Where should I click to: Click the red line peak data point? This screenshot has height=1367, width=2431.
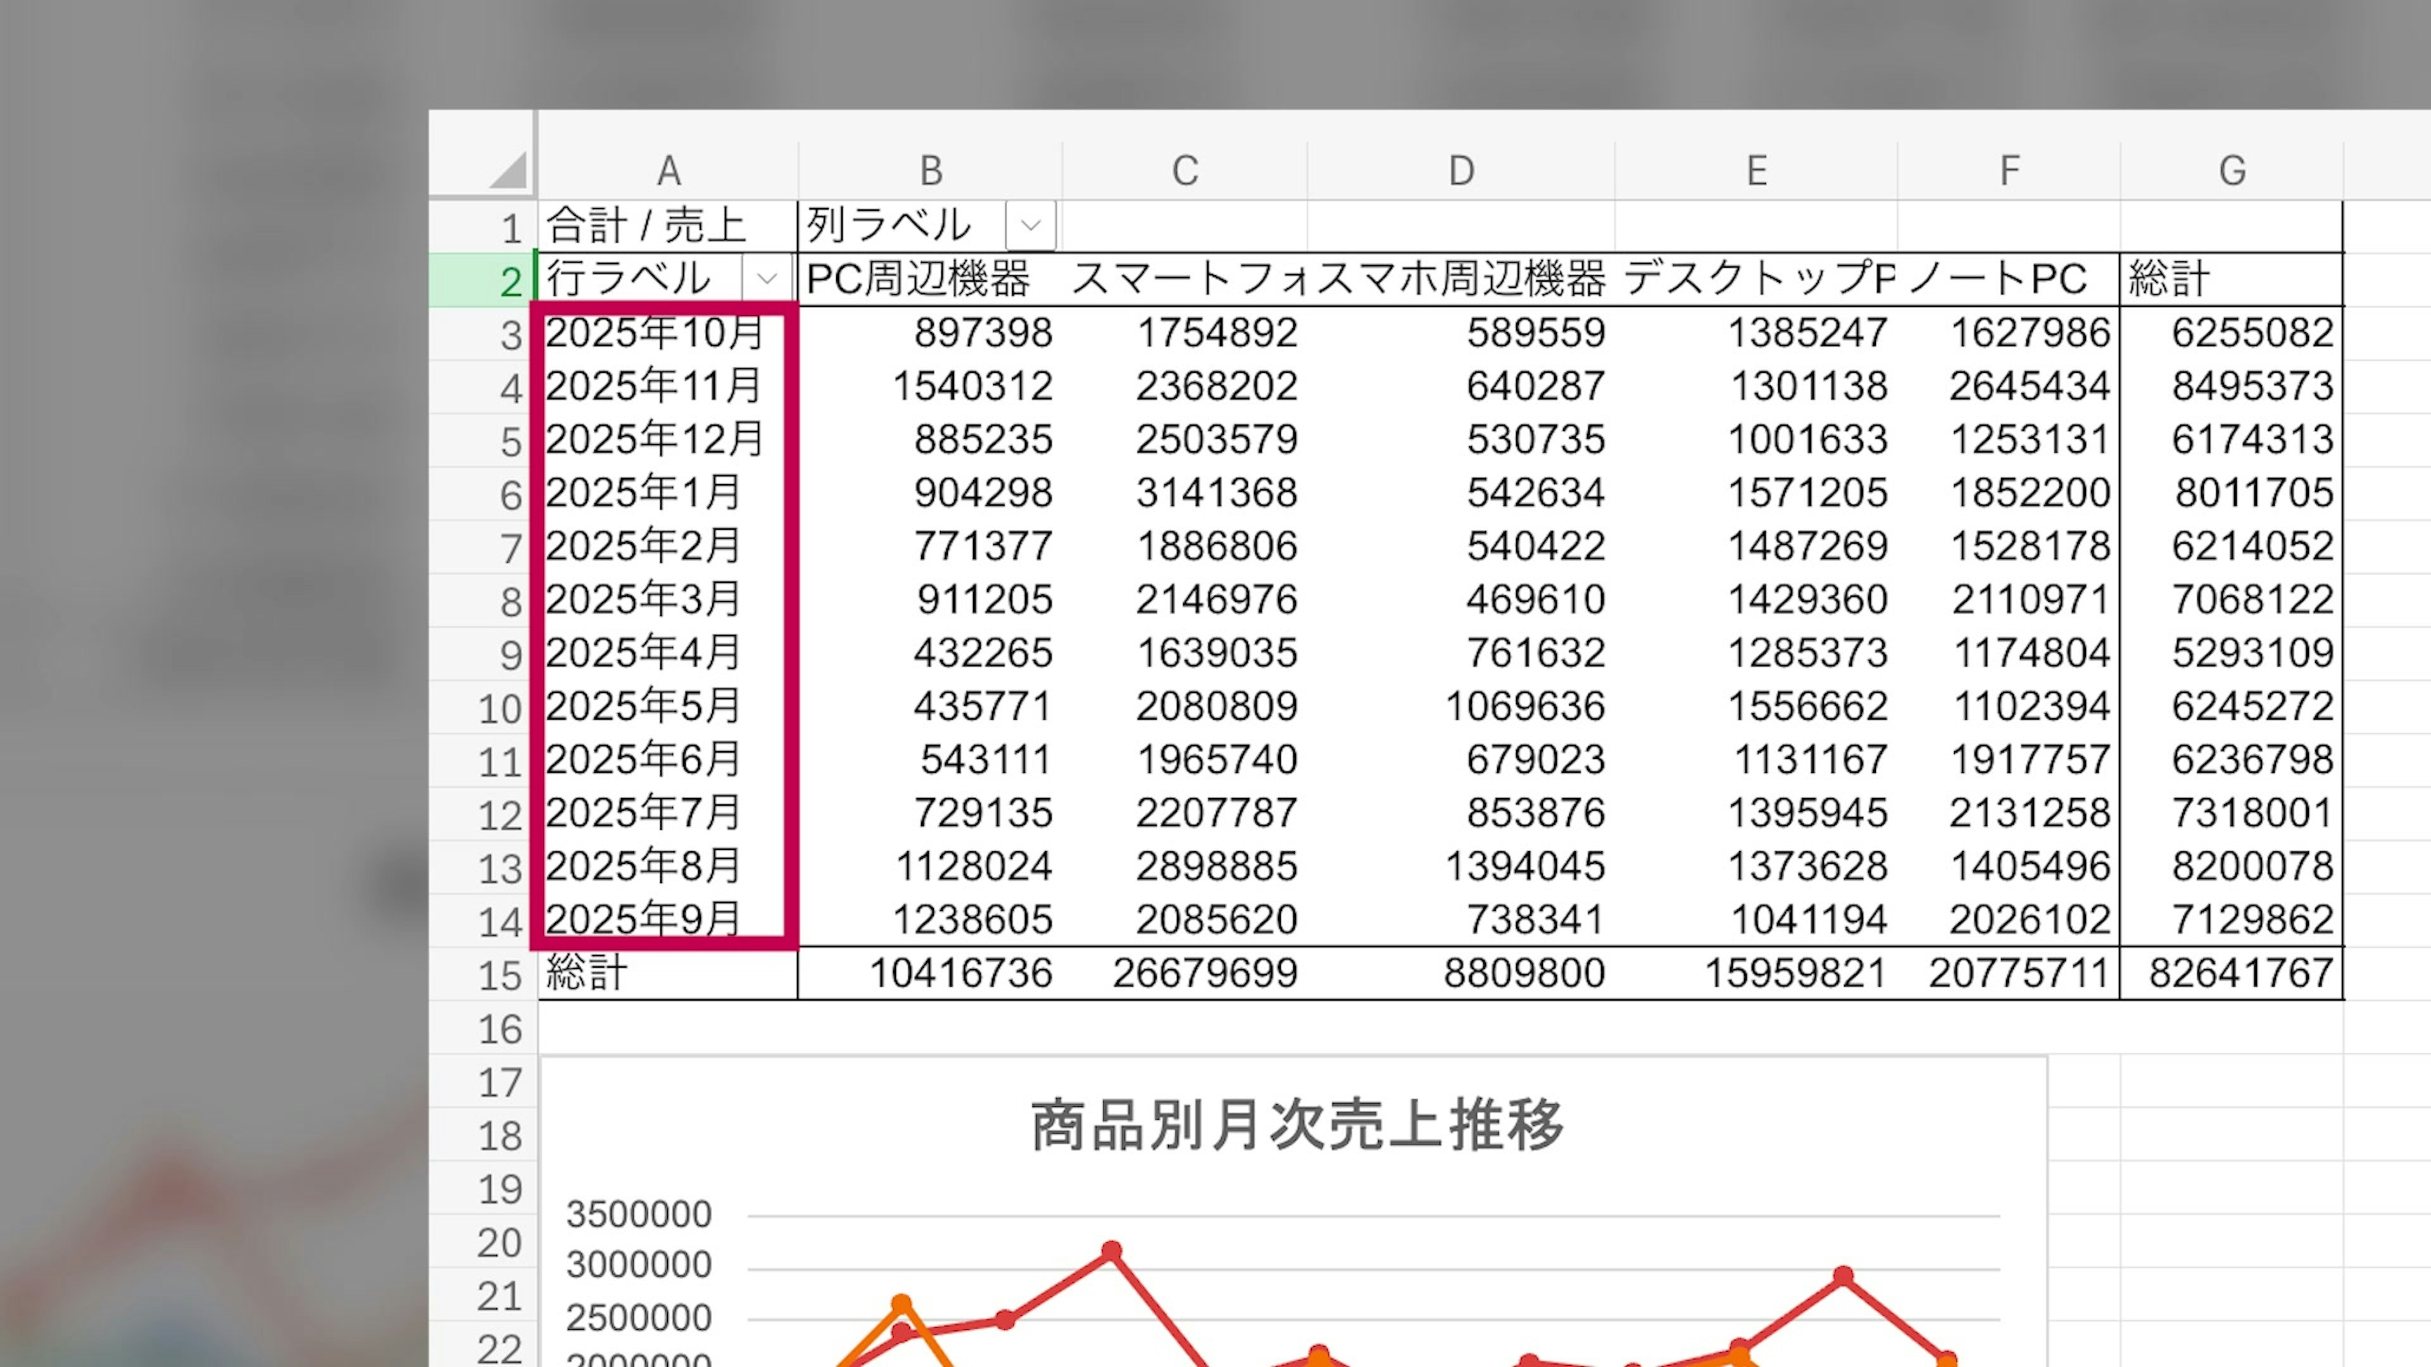click(1112, 1251)
